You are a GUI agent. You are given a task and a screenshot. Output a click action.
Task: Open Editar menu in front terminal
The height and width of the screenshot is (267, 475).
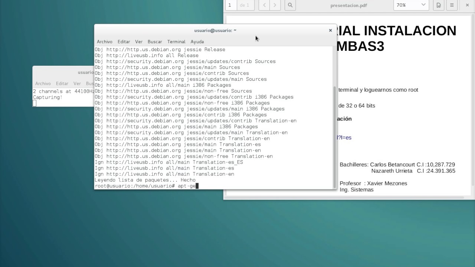pos(124,42)
